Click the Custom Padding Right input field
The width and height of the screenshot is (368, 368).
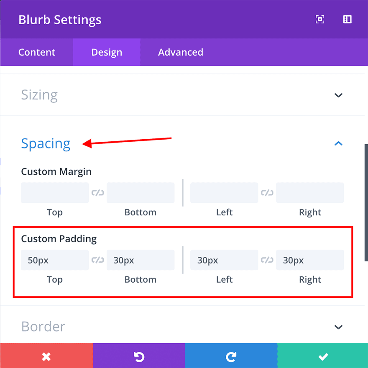coord(310,260)
